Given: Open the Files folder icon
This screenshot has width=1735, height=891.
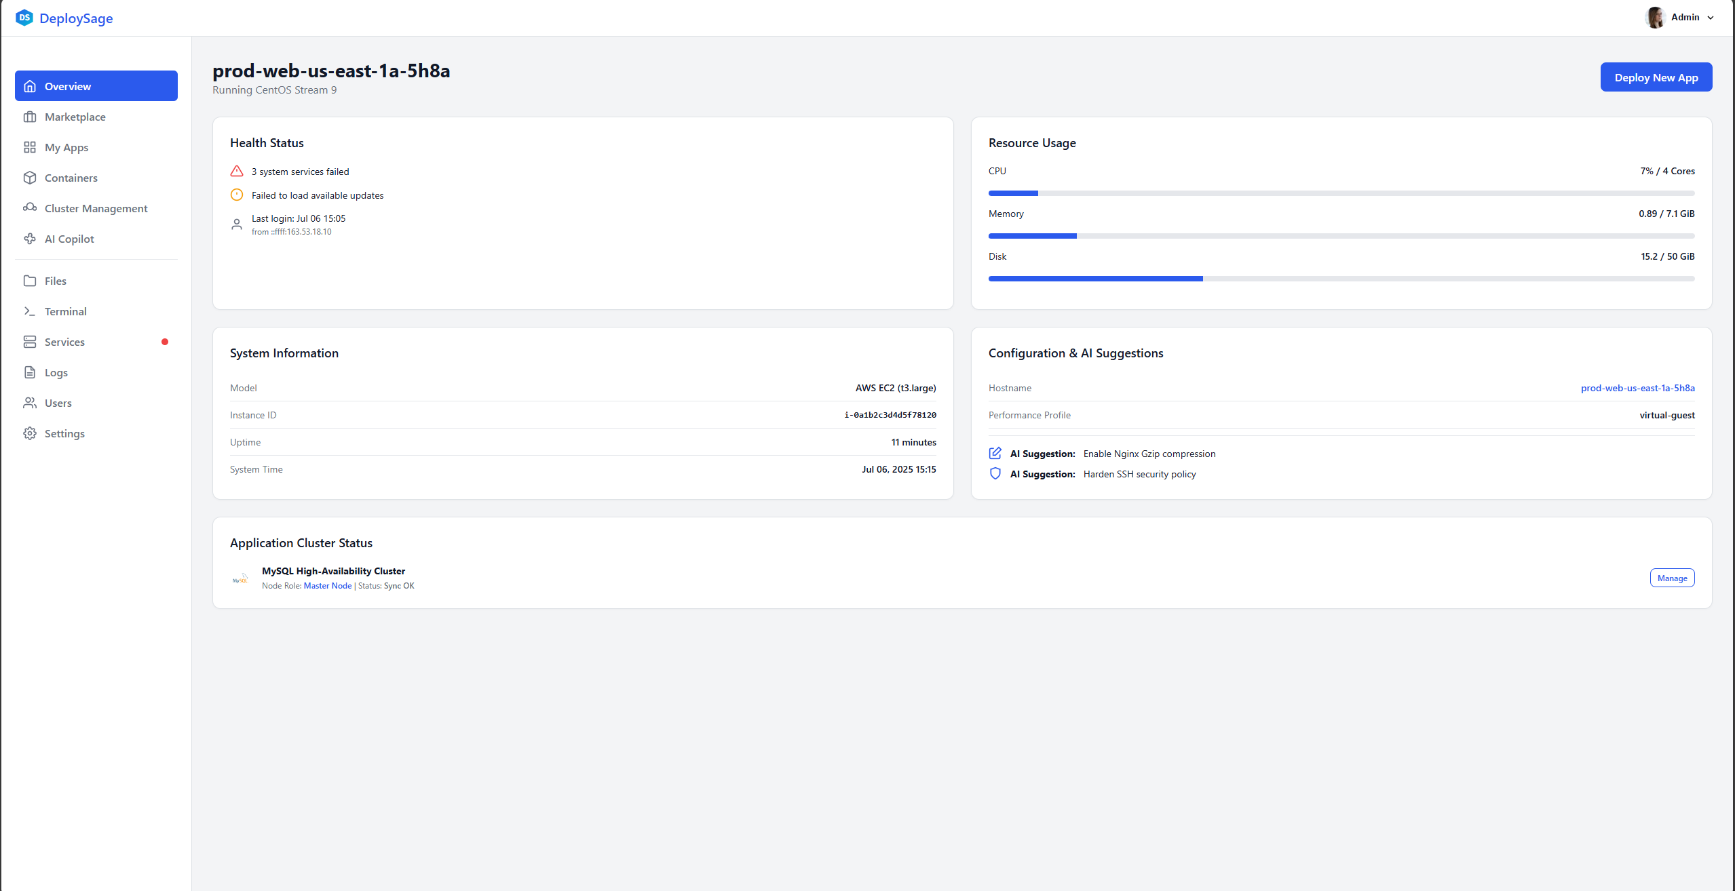Looking at the screenshot, I should (30, 280).
